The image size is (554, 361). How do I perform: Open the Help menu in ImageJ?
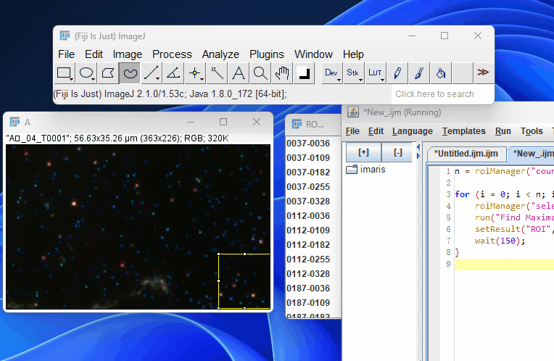(353, 54)
